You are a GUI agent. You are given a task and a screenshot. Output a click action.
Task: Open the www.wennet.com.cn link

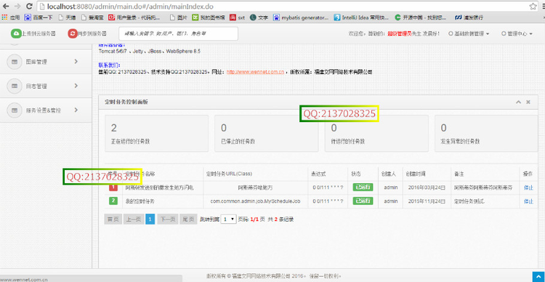click(x=256, y=73)
